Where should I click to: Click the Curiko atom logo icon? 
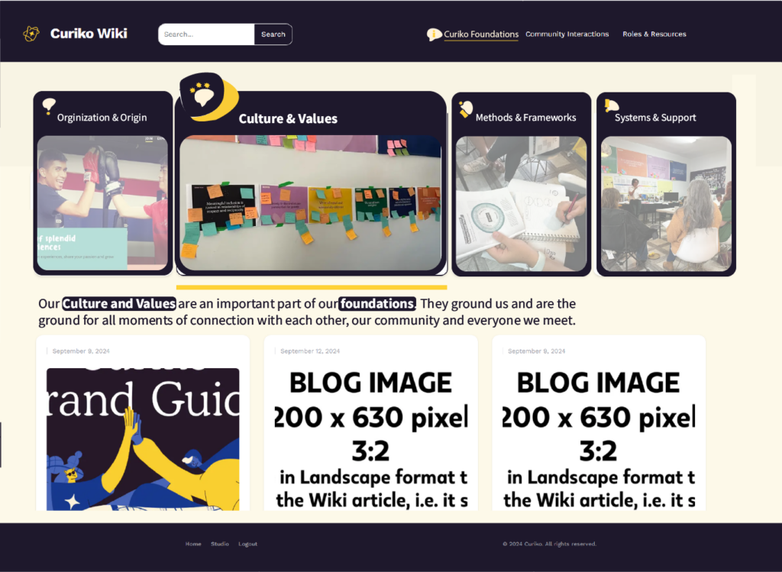click(x=31, y=34)
